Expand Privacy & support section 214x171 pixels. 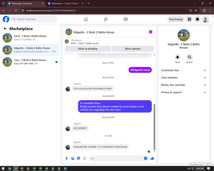184,92
